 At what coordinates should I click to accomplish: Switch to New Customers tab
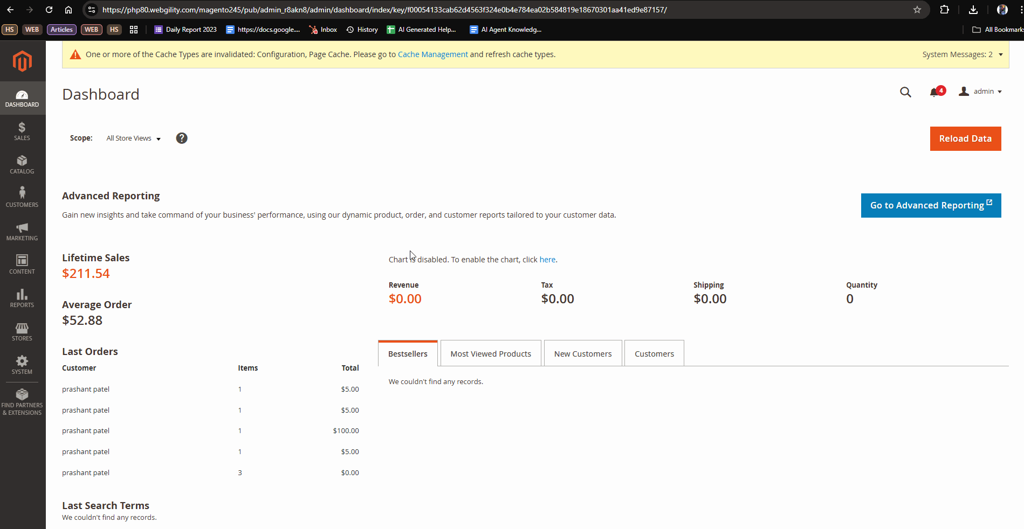(x=582, y=354)
